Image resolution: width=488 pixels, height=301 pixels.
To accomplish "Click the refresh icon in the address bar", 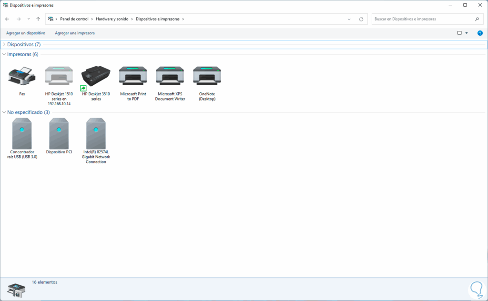I will pyautogui.click(x=361, y=19).
